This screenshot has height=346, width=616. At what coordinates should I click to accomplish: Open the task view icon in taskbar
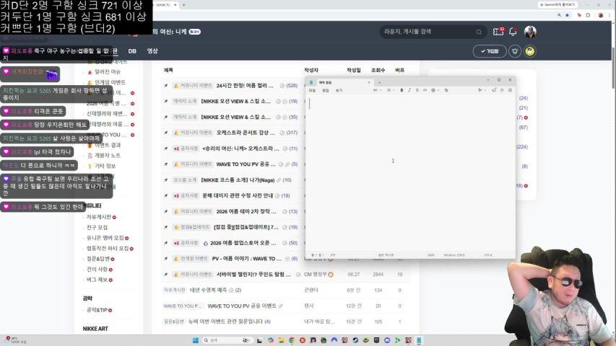[x=259, y=340]
